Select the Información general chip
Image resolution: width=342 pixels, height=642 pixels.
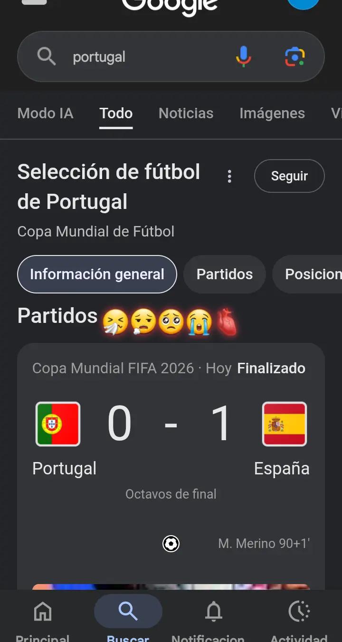[x=97, y=274]
